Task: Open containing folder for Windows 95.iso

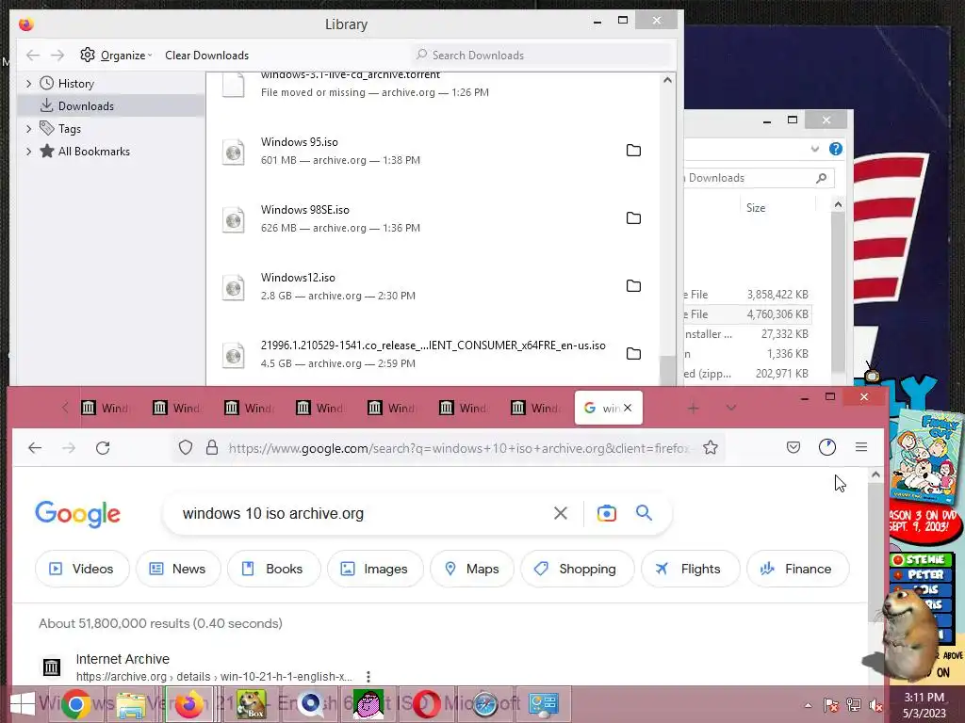Action: click(633, 151)
